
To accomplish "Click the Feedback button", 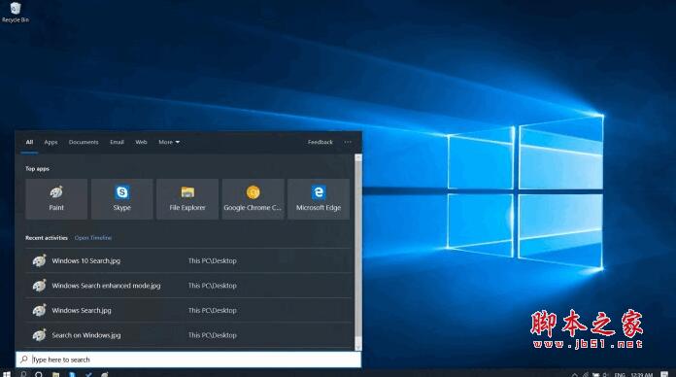I will click(x=321, y=142).
